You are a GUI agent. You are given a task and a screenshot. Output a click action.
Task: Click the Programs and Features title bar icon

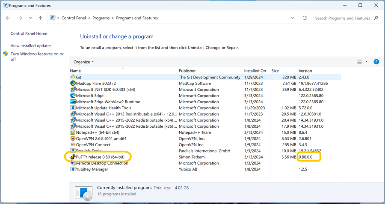tap(6, 6)
